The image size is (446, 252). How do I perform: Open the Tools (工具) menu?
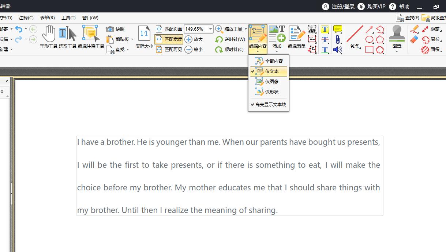[68, 18]
